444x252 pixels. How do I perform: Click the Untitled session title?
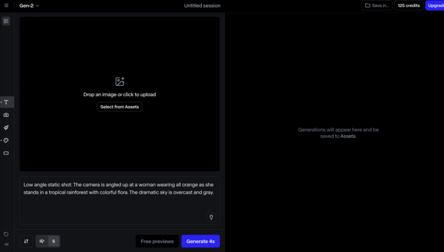pyautogui.click(x=202, y=6)
